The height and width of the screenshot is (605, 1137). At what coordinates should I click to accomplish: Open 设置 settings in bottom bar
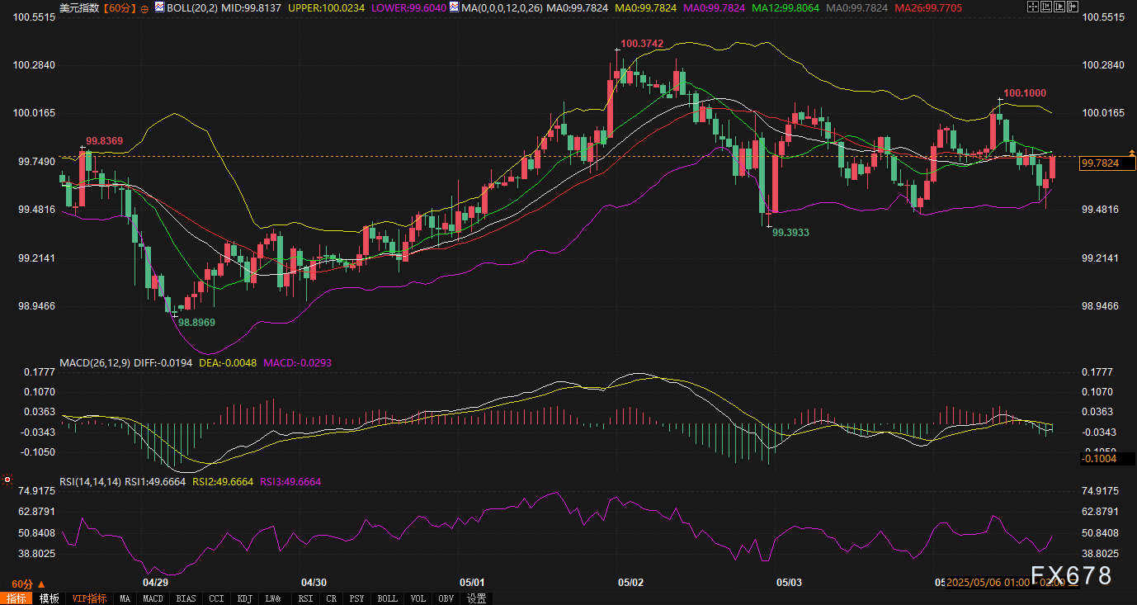coord(476,598)
